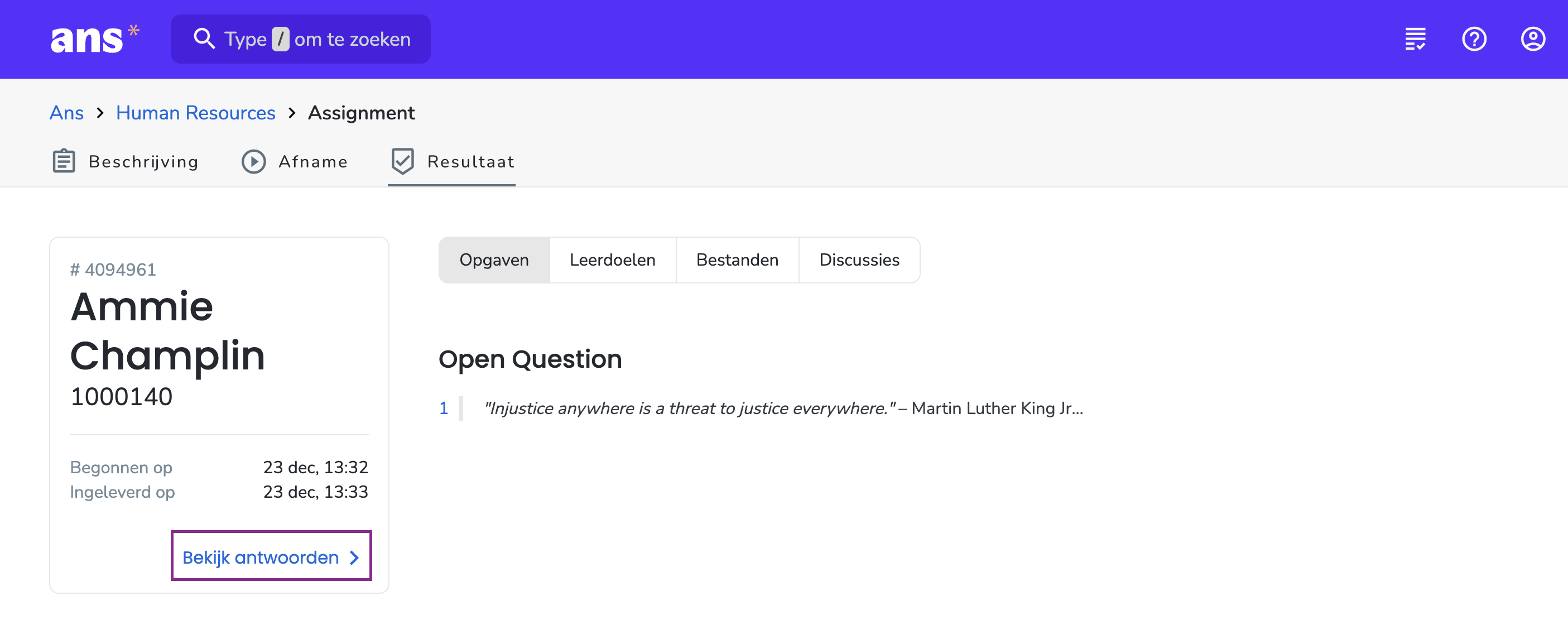This screenshot has height=644, width=1568.
Task: Open Human Resources breadcrumb link
Action: (x=195, y=113)
